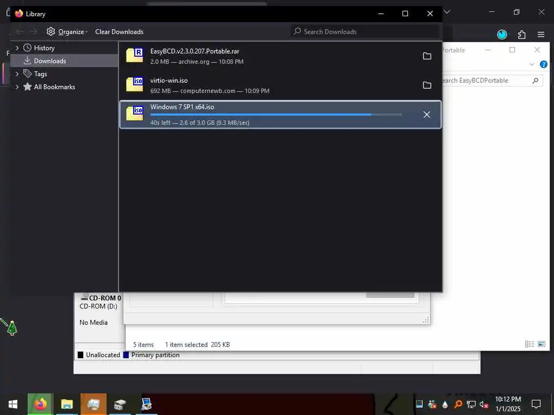Image resolution: width=554 pixels, height=415 pixels.
Task: Click the blue grid tray icon
Action: pyautogui.click(x=419, y=404)
